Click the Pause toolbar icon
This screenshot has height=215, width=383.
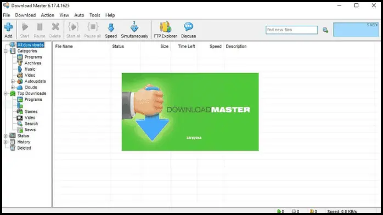tap(40, 27)
